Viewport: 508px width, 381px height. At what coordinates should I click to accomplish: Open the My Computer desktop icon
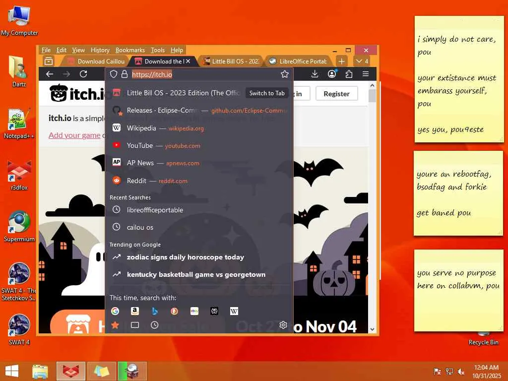[19, 20]
